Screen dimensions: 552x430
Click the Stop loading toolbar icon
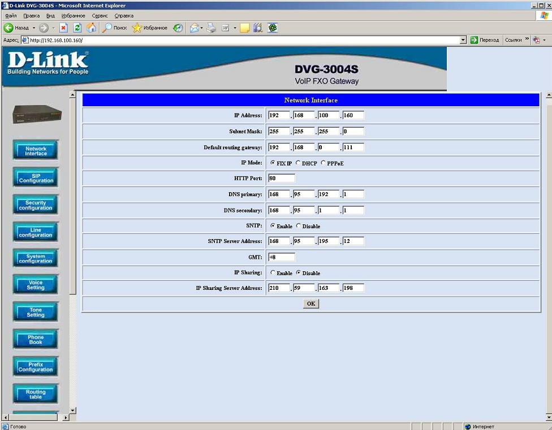pyautogui.click(x=63, y=28)
